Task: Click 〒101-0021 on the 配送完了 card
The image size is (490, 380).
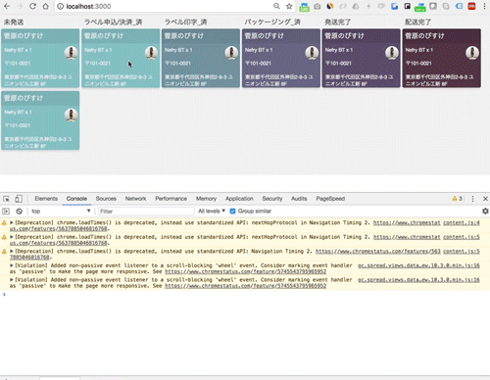Action: pos(419,64)
